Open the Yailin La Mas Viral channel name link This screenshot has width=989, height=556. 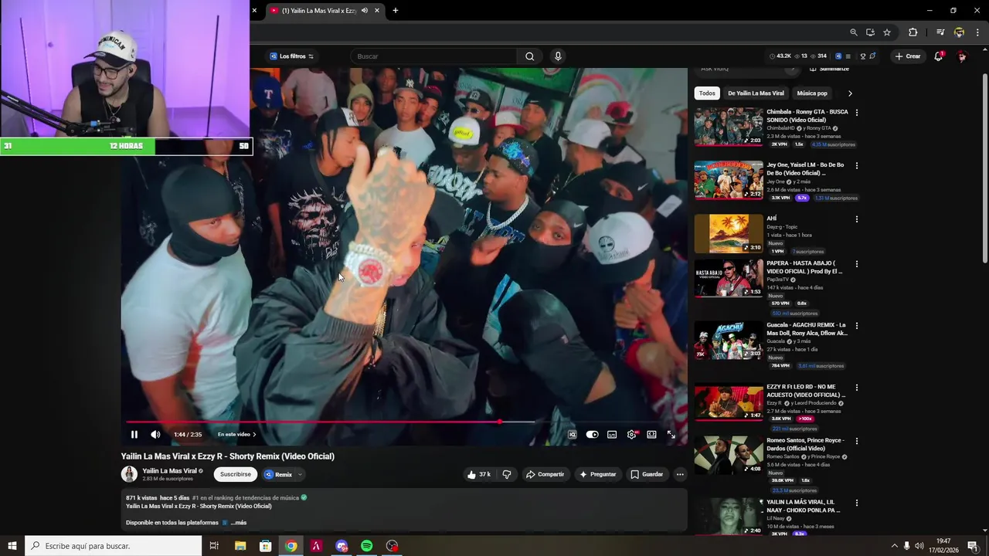tap(169, 470)
